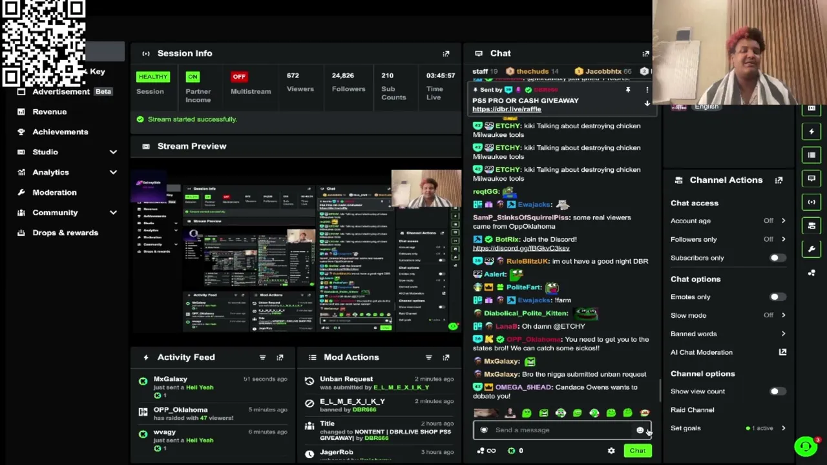Image resolution: width=827 pixels, height=465 pixels.
Task: Click the chat identity badge in message box
Action: (x=484, y=430)
